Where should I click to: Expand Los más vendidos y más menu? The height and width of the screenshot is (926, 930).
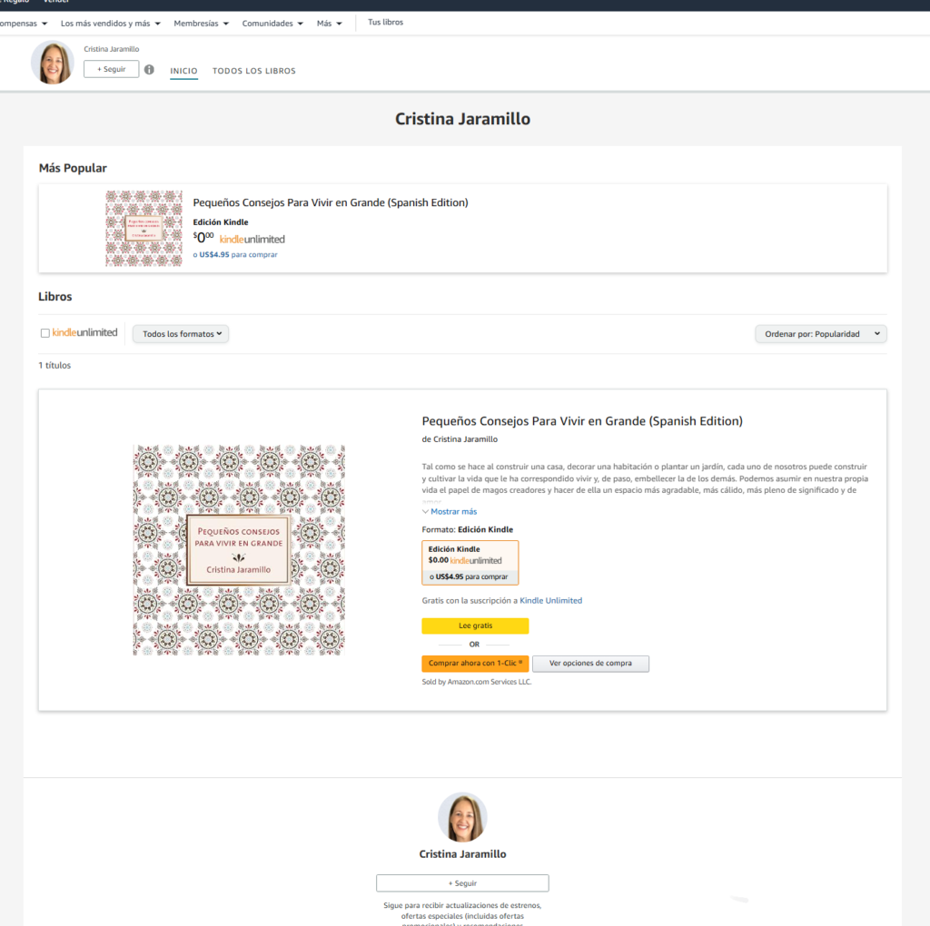pyautogui.click(x=110, y=23)
